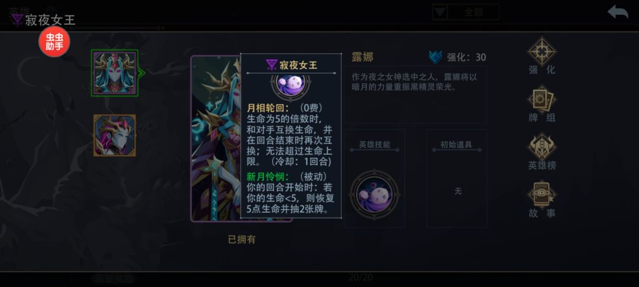Tap the 虫虫助手 red floating badge
Image resolution: width=639 pixels, height=287 pixels.
[x=54, y=42]
